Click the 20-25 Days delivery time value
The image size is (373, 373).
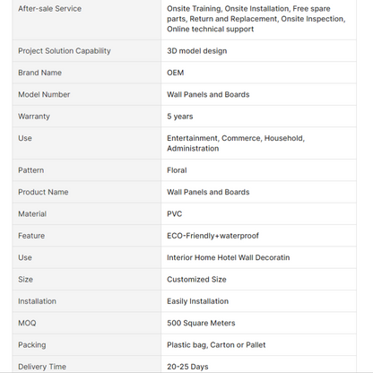pyautogui.click(x=187, y=367)
